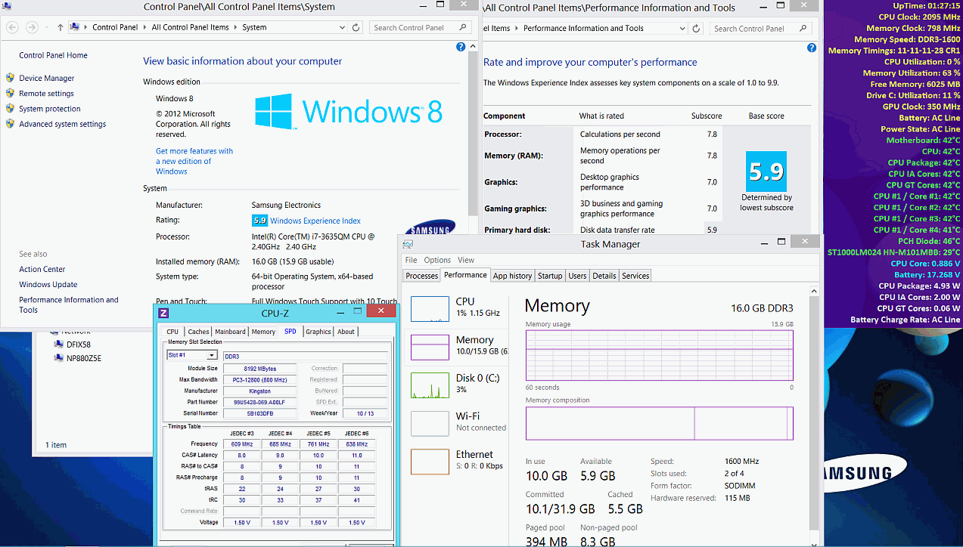Switch to Memory tab in CPU-Z

click(x=263, y=332)
